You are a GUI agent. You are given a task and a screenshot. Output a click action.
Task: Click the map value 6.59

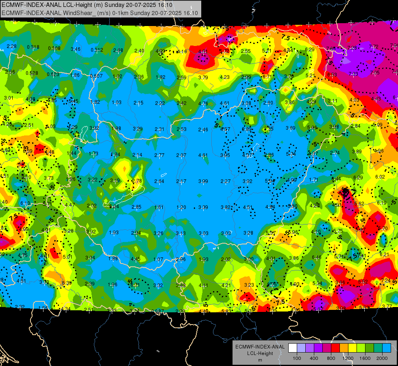coord(28,151)
